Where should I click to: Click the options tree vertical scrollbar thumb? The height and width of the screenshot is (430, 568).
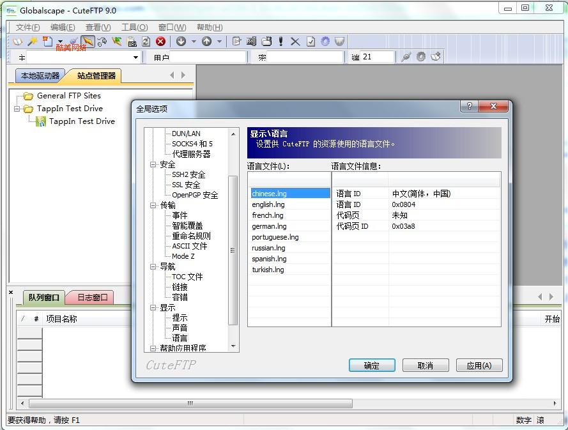233,250
